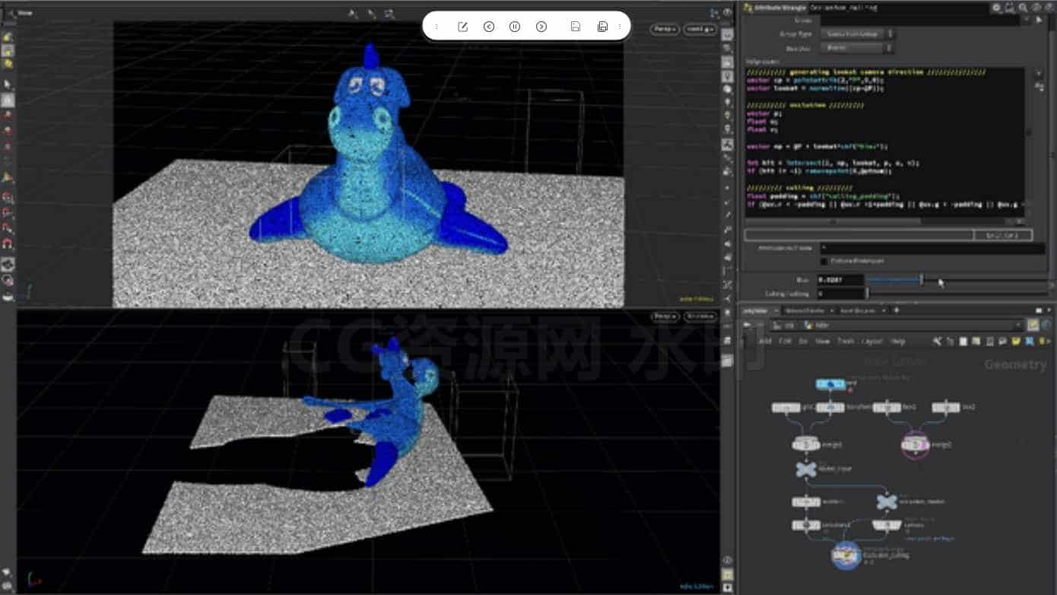Screen dimensions: 1057x595
Task: Open the Add menu in network editor
Action: pos(765,342)
